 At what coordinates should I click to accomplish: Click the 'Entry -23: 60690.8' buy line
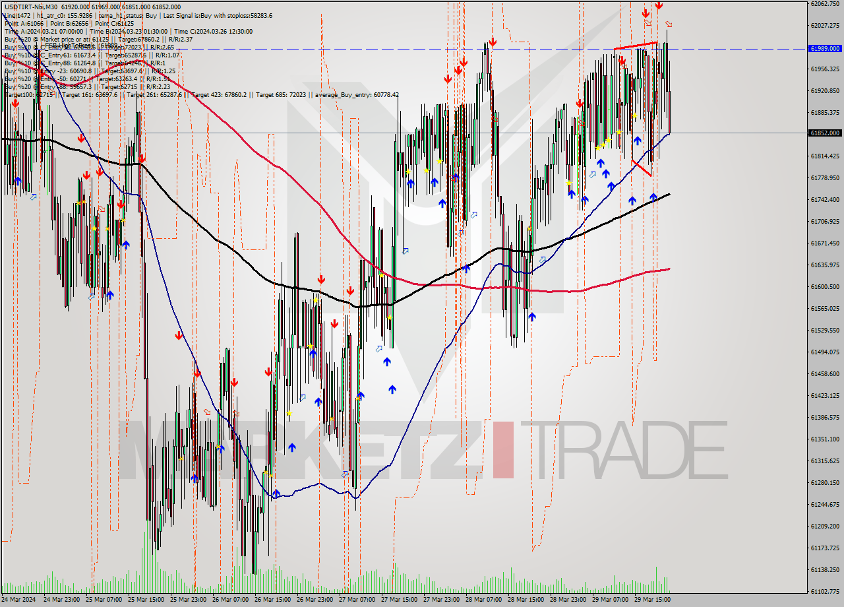[90, 71]
